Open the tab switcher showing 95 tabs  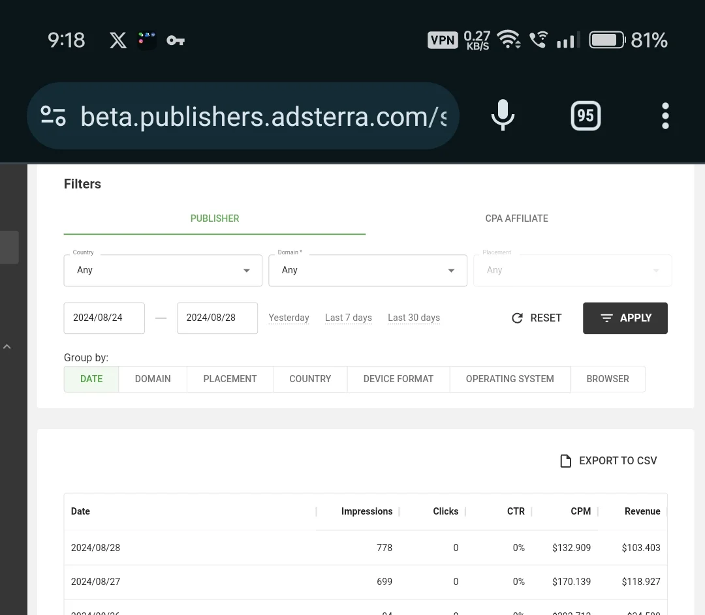click(586, 116)
